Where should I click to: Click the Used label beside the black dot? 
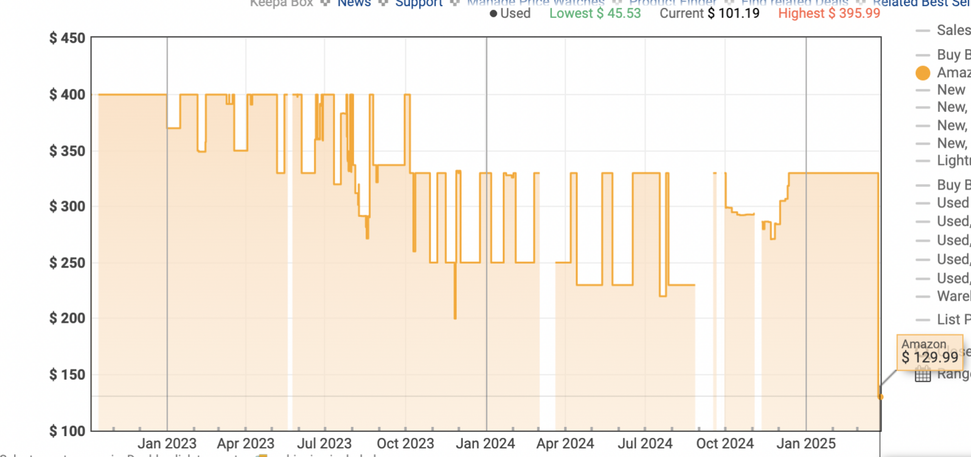[515, 14]
